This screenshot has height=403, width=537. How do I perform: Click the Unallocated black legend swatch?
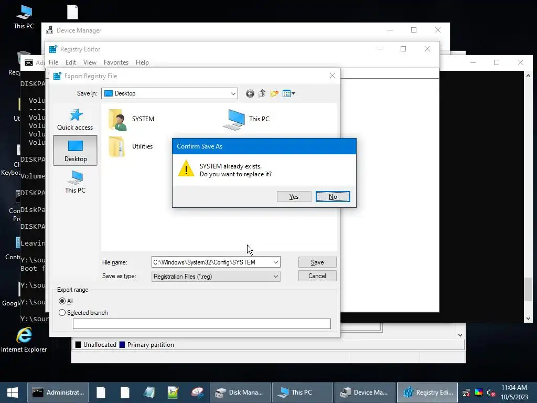pyautogui.click(x=78, y=344)
